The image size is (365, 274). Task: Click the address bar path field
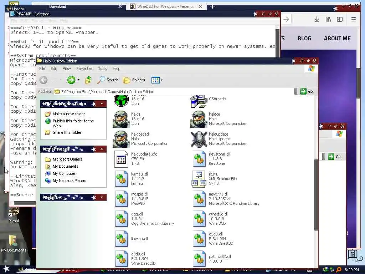tap(174, 92)
